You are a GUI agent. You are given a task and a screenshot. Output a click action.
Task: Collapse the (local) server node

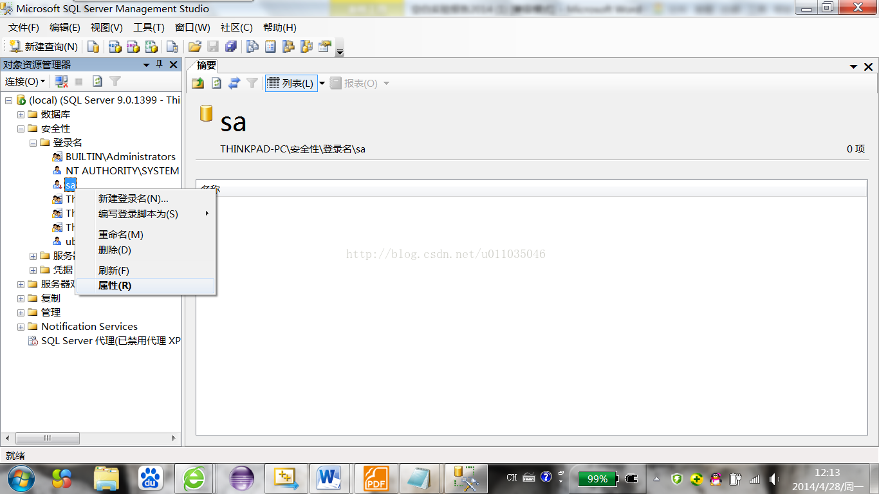pyautogui.click(x=9, y=100)
